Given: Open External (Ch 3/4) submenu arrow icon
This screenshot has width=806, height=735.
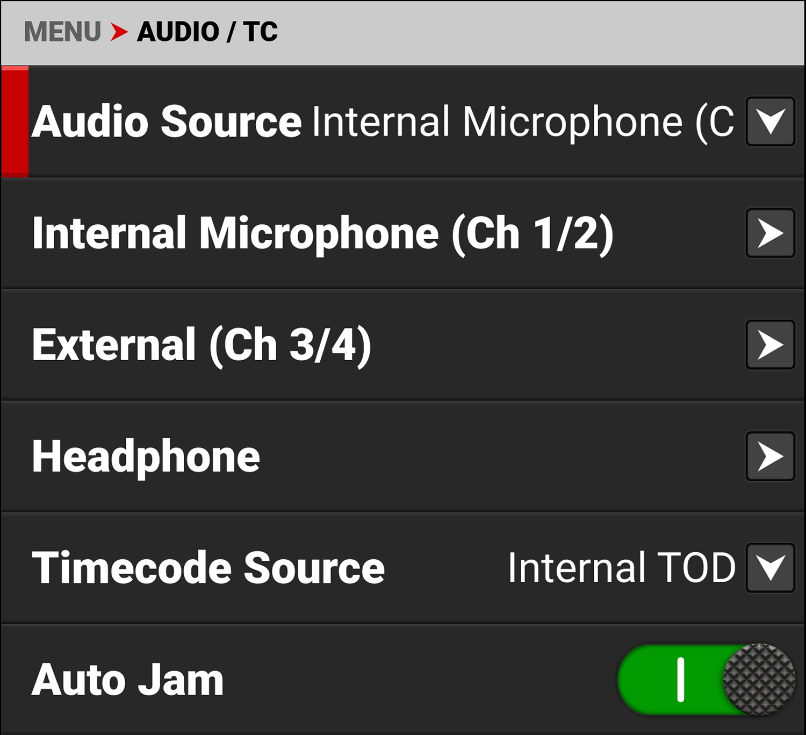Looking at the screenshot, I should [x=770, y=345].
